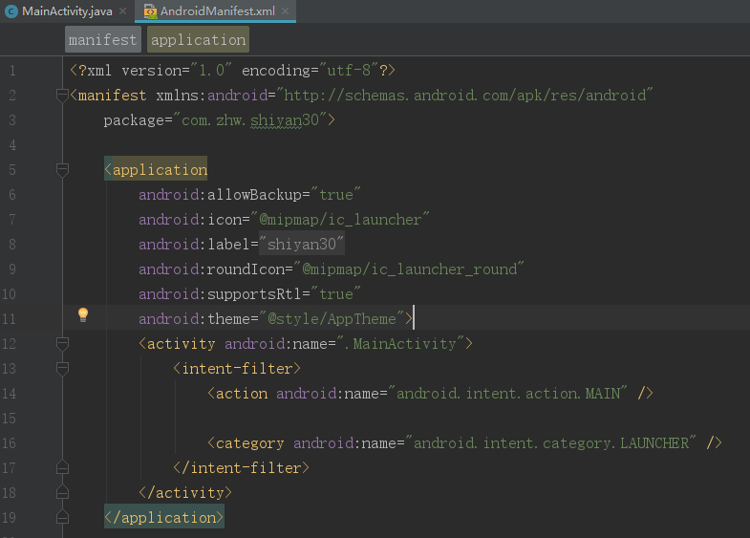The image size is (750, 538).
Task: Click the fold end marker on line 19
Action: pos(62,517)
